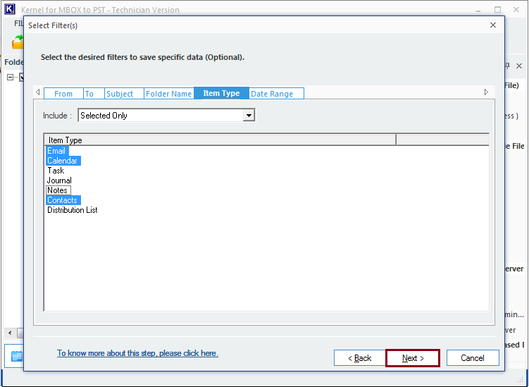Click the Kernel app logo icon
Screen dimensions: 529x387
9,9
